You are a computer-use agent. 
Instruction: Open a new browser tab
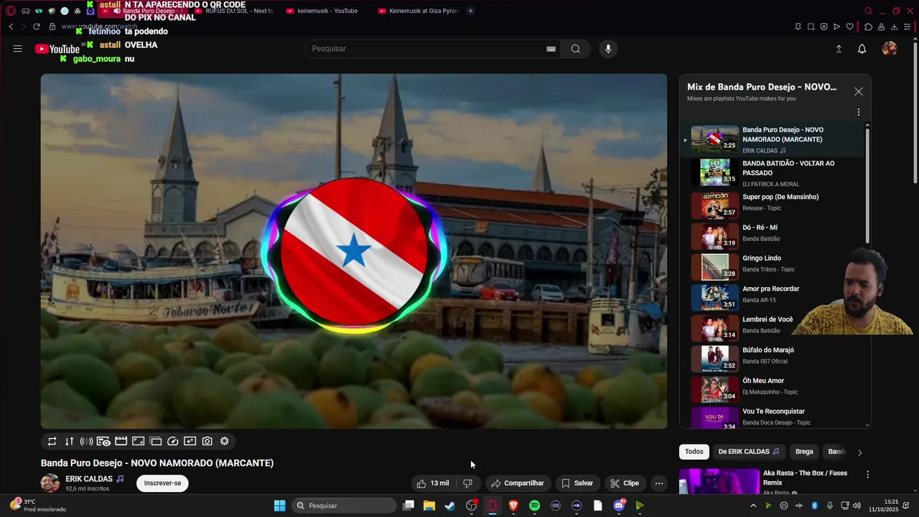[470, 11]
